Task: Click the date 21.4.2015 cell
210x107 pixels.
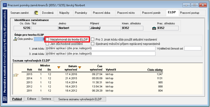Action: [71, 78]
